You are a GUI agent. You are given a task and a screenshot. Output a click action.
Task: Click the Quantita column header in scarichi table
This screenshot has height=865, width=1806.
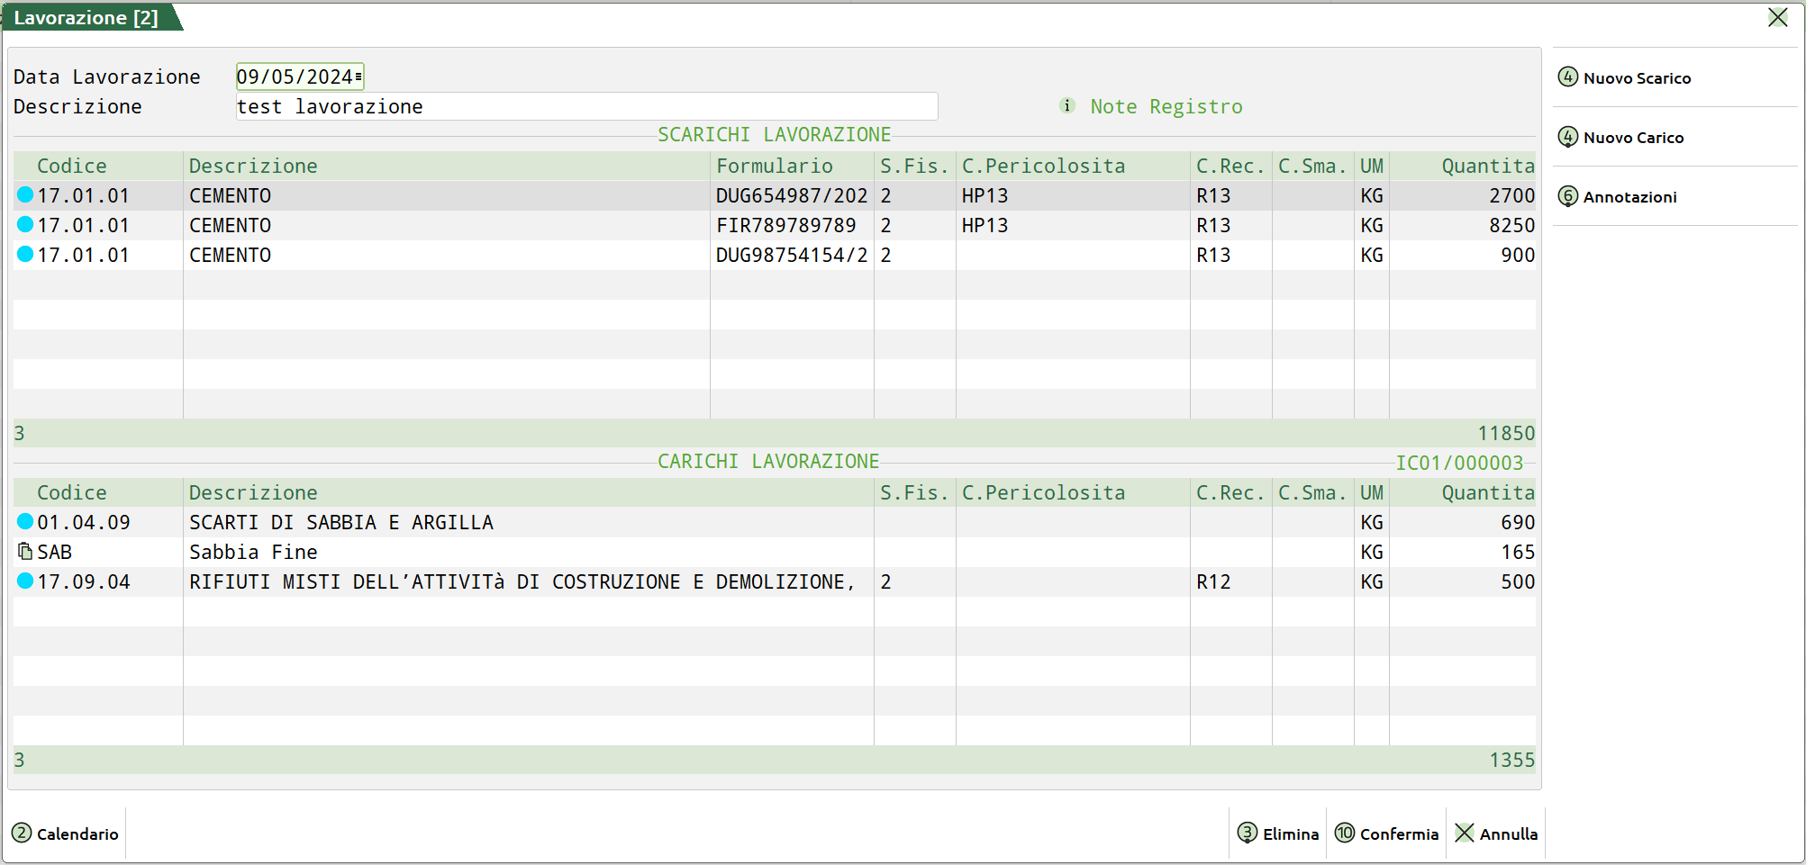click(x=1487, y=167)
